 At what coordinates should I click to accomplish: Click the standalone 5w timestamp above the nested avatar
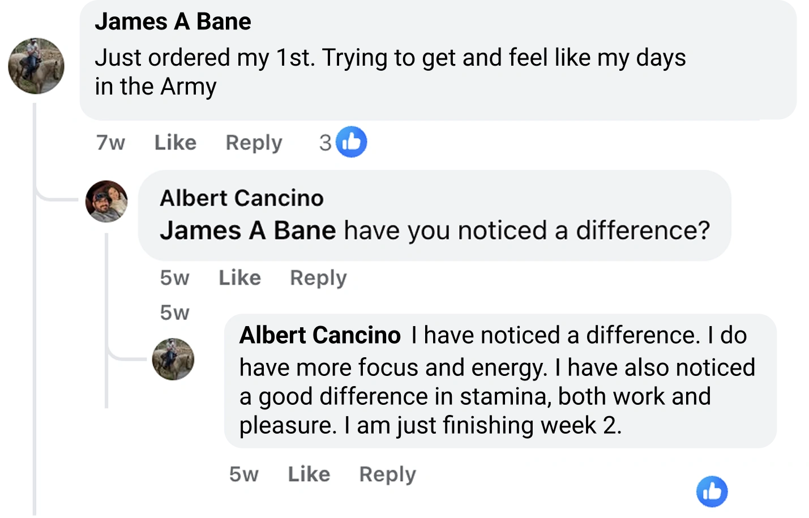click(174, 312)
